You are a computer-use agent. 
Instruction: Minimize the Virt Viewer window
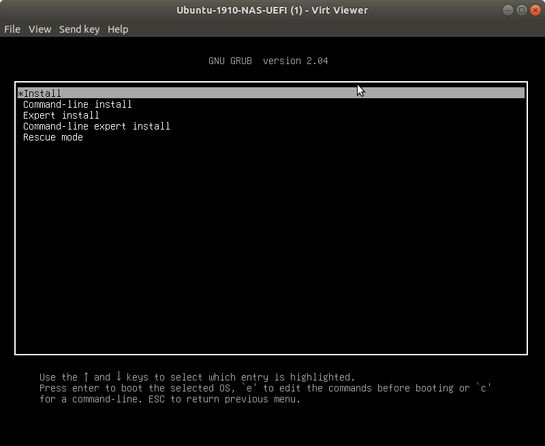[x=508, y=10]
